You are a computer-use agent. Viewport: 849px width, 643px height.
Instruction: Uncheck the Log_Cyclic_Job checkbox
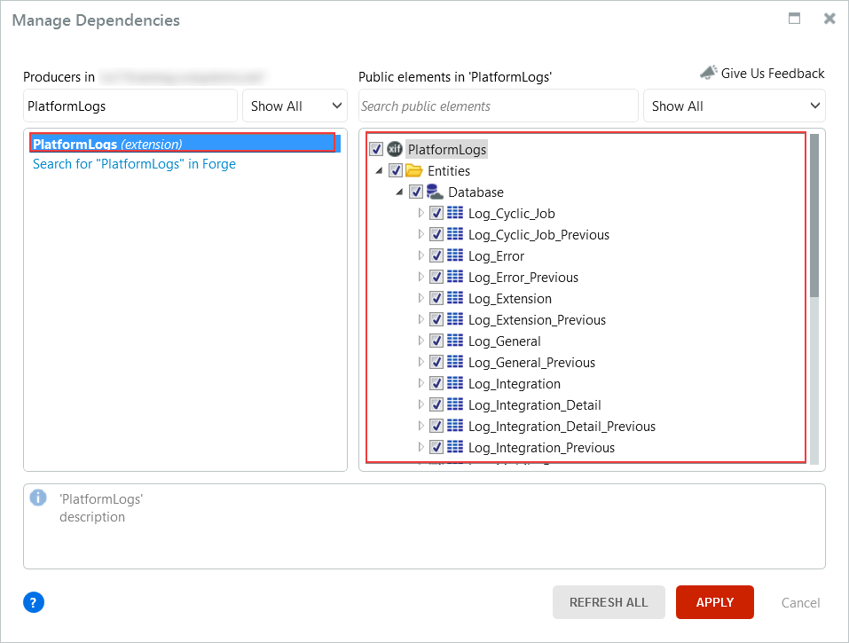(x=436, y=213)
